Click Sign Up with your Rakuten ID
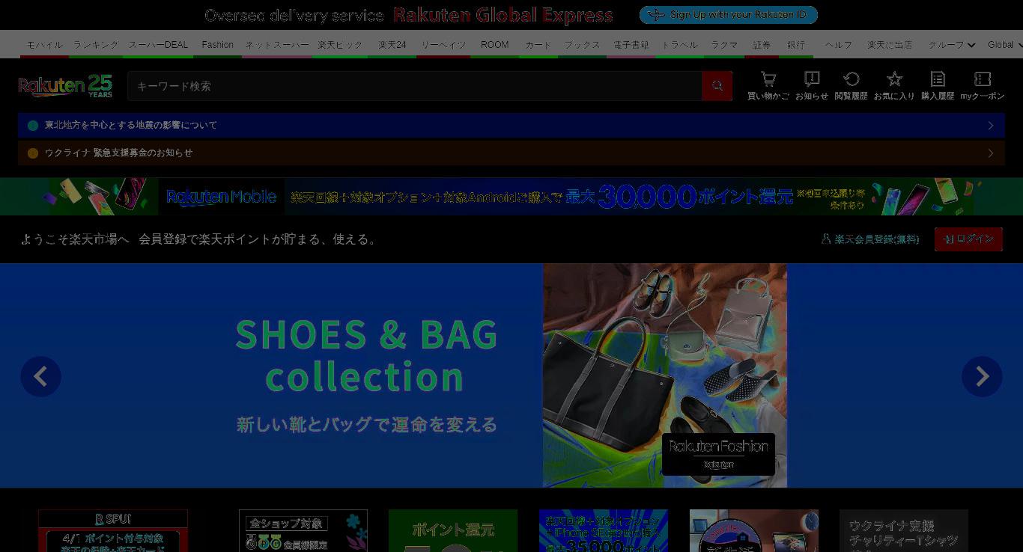The height and width of the screenshot is (552, 1023). coord(729,15)
